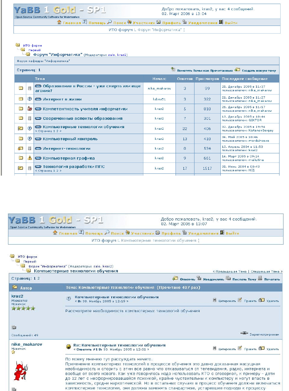Click the folder icon in the Интернет-технологии row

click(x=20, y=148)
